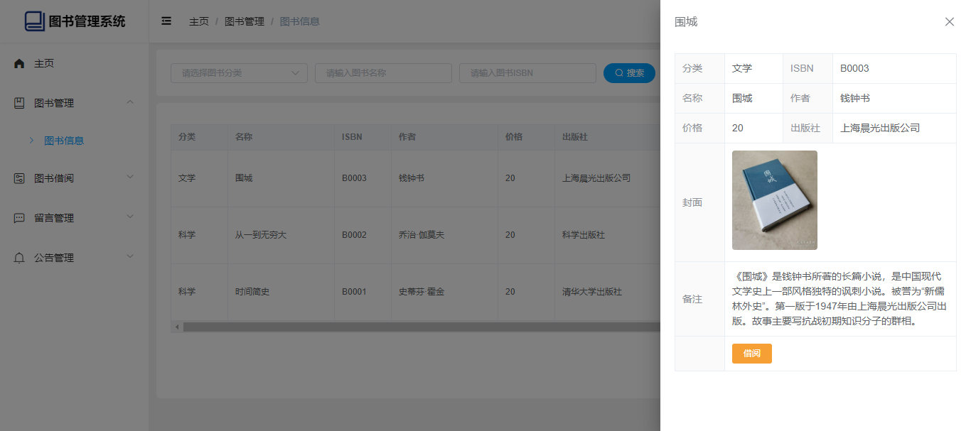This screenshot has width=971, height=431.
Task: Click the book management system logo icon
Action: click(x=34, y=21)
